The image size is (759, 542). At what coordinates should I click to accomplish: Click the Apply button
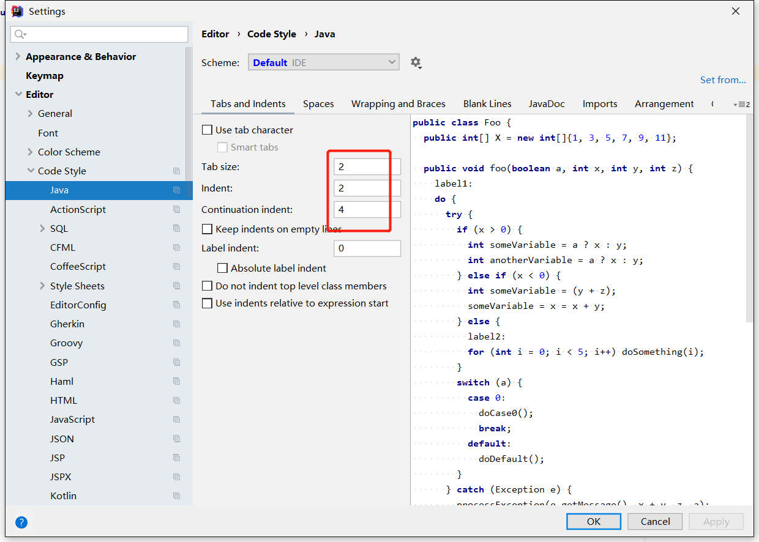pos(716,522)
